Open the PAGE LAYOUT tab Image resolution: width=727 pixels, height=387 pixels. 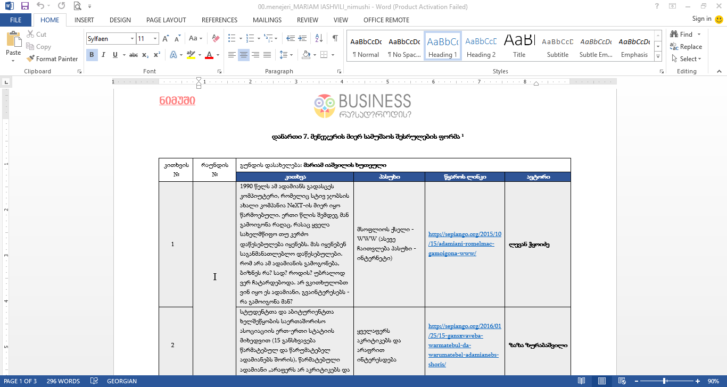pyautogui.click(x=166, y=20)
